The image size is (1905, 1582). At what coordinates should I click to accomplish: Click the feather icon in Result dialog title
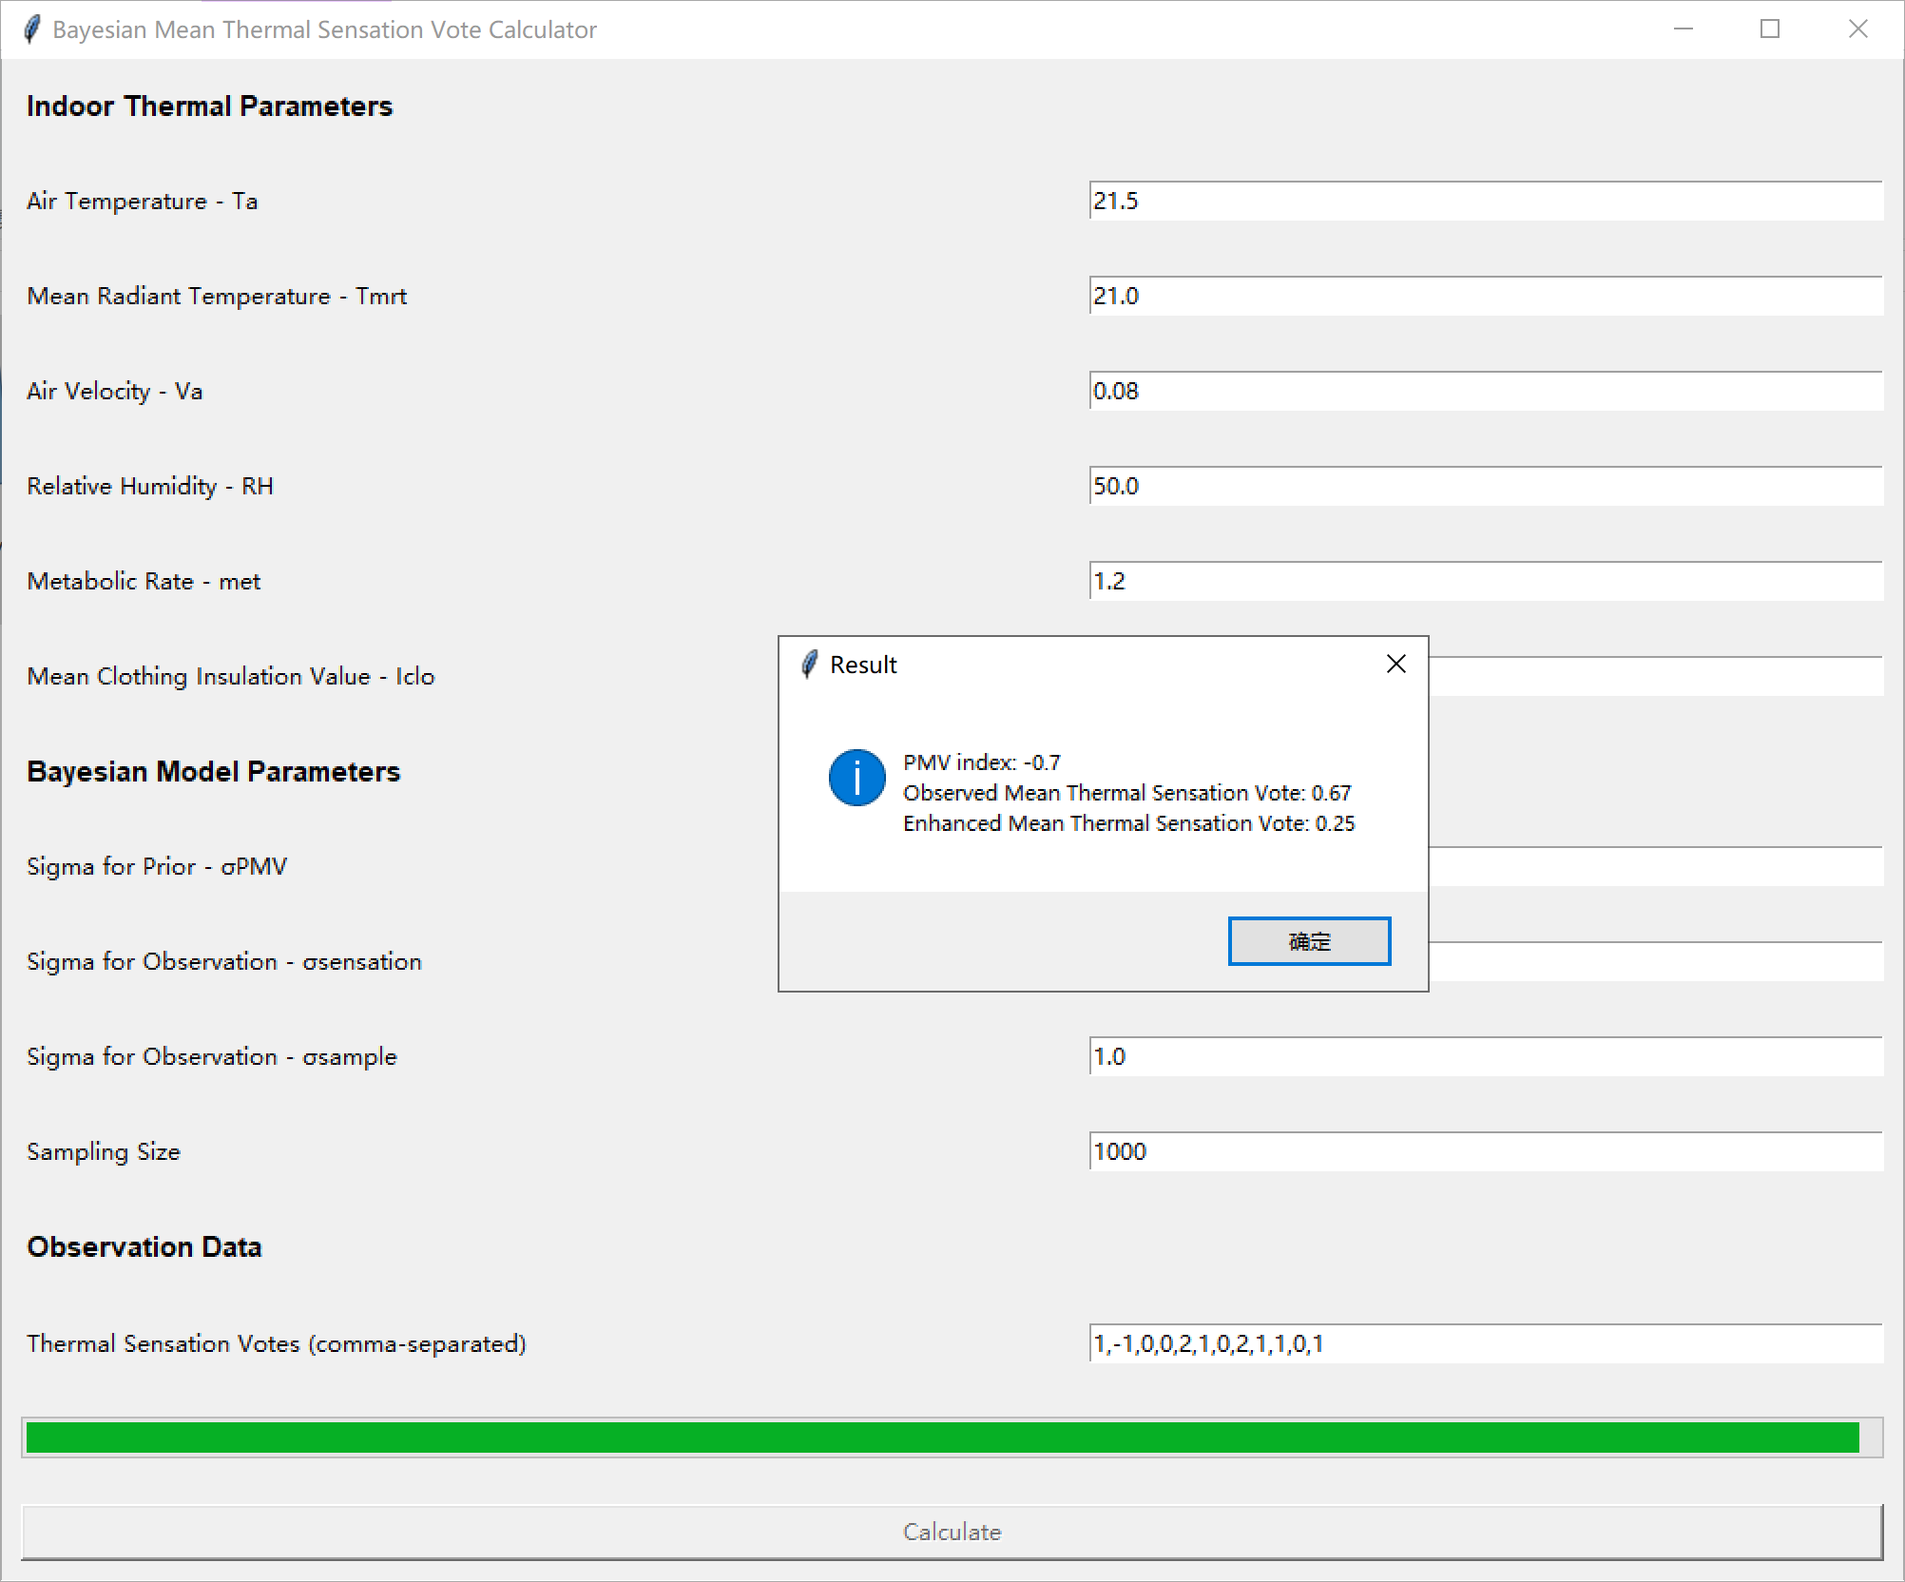[809, 665]
